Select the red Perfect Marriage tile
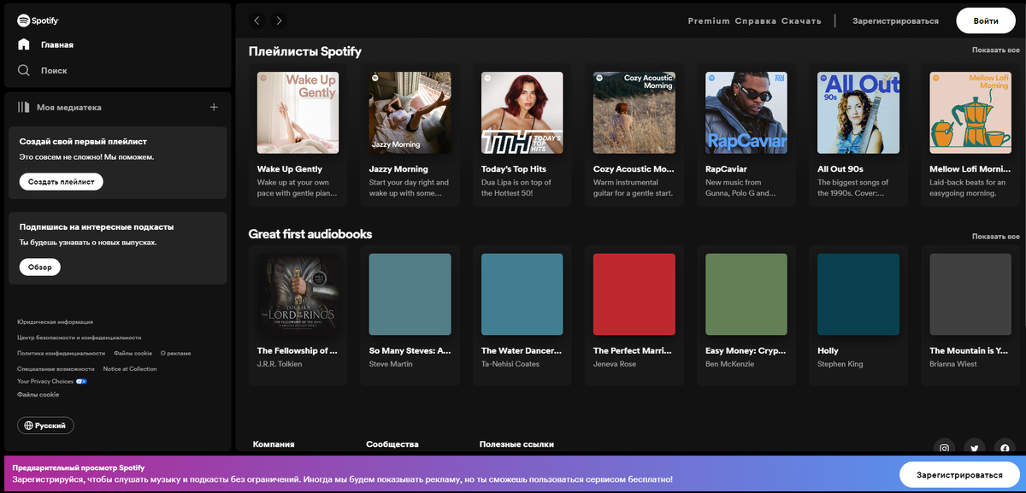The width and height of the screenshot is (1026, 493). (634, 295)
